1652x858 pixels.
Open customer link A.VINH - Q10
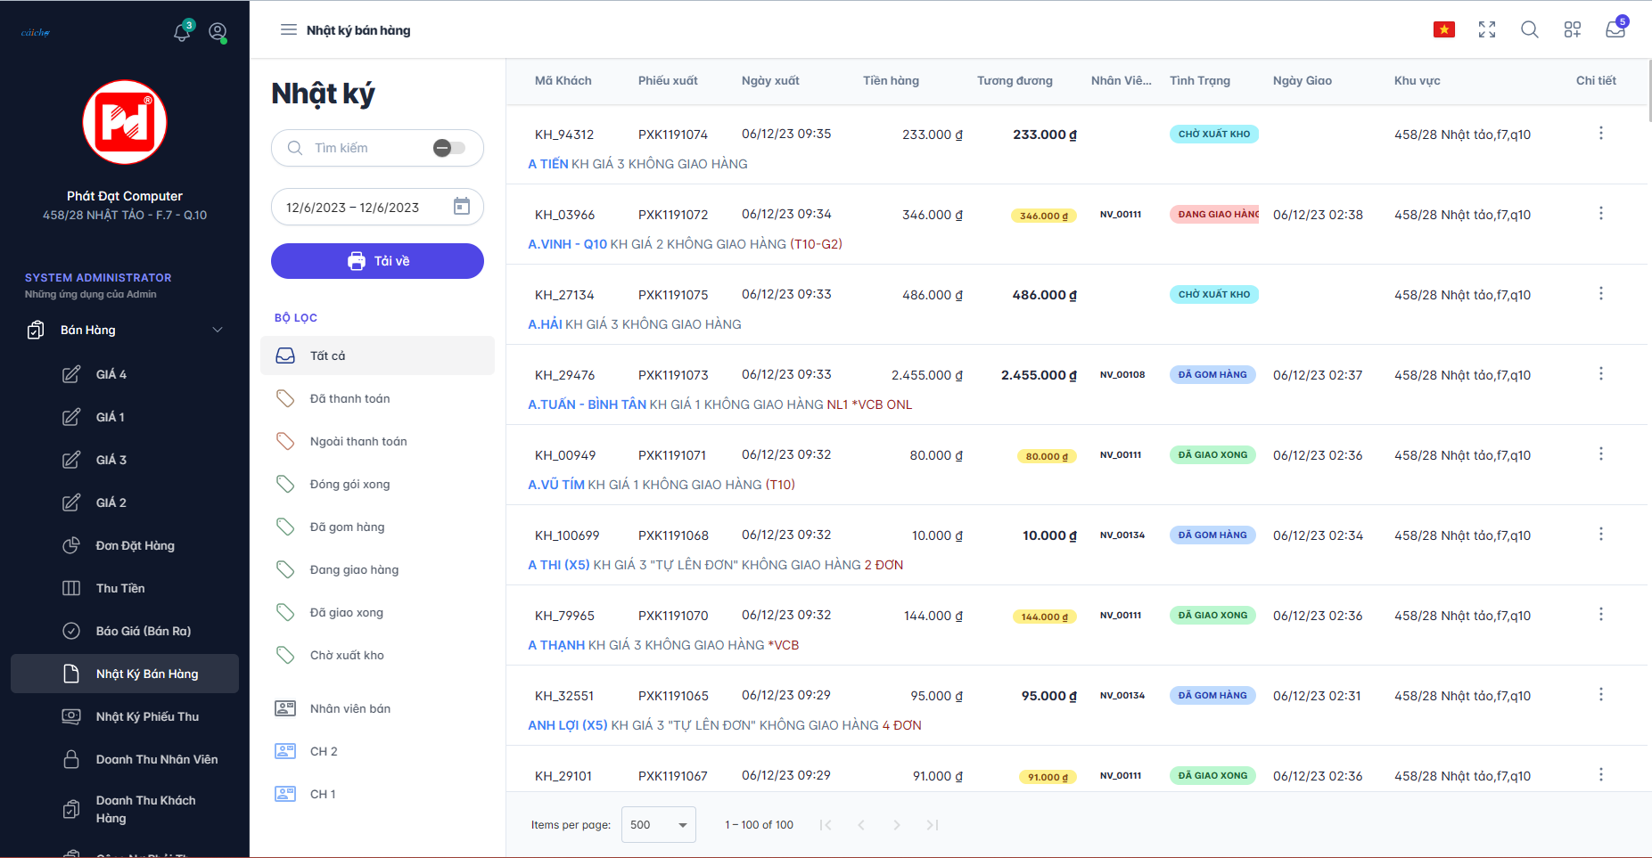click(x=567, y=244)
